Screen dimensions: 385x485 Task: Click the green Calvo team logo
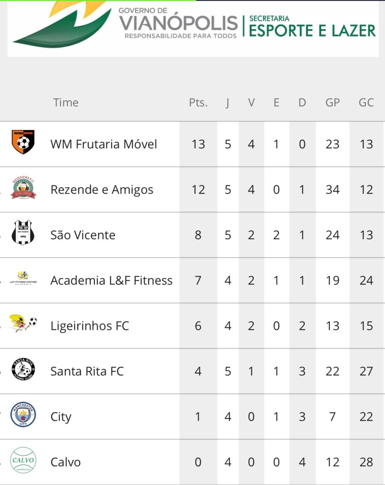pos(23,460)
